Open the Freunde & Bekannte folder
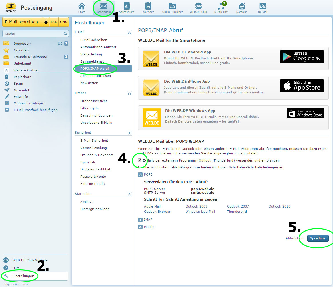The width and height of the screenshot is (333, 287). 30,57
